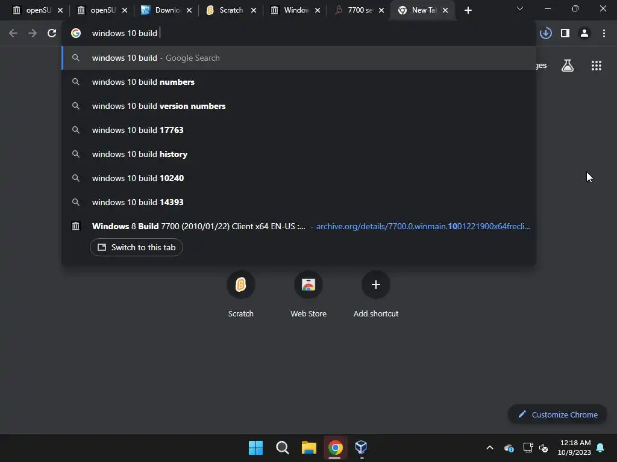
Task: Select suggestion 'windows 10 build 14393'
Action: tap(299, 202)
